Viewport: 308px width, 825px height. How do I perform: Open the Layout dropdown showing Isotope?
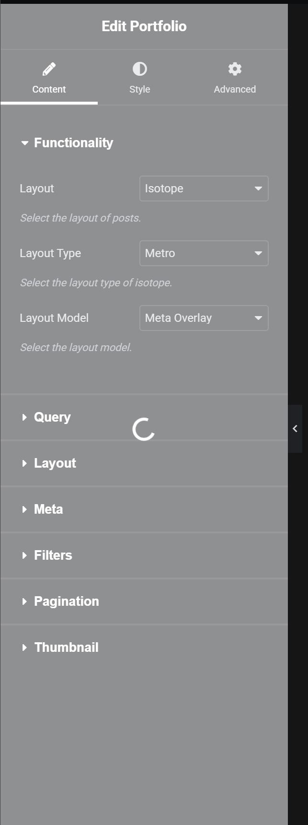(204, 189)
